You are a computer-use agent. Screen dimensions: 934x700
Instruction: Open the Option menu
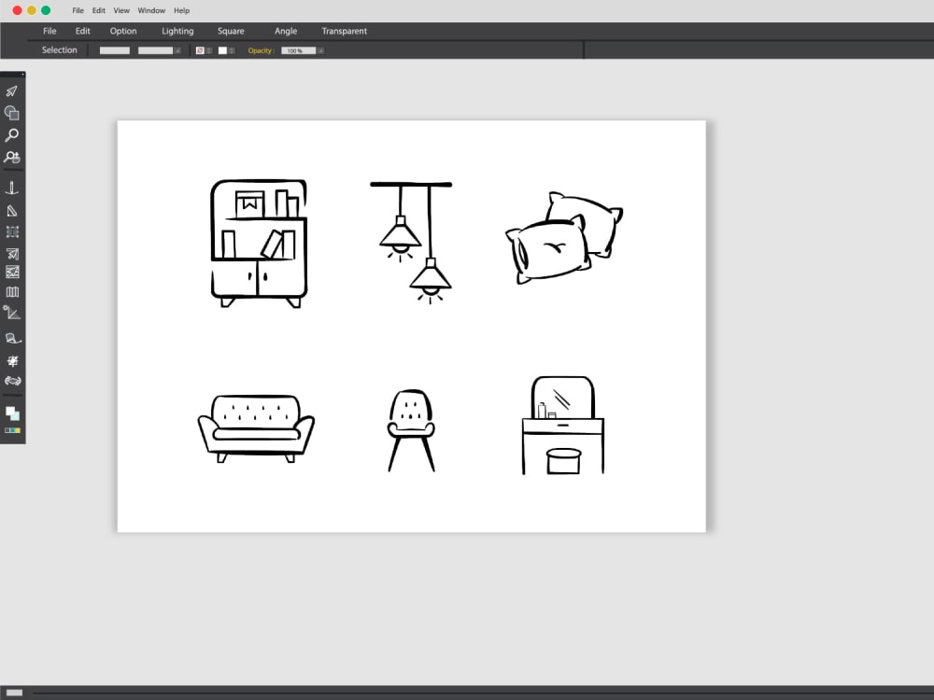tap(123, 31)
